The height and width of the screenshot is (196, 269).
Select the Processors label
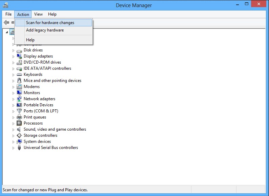(33, 123)
